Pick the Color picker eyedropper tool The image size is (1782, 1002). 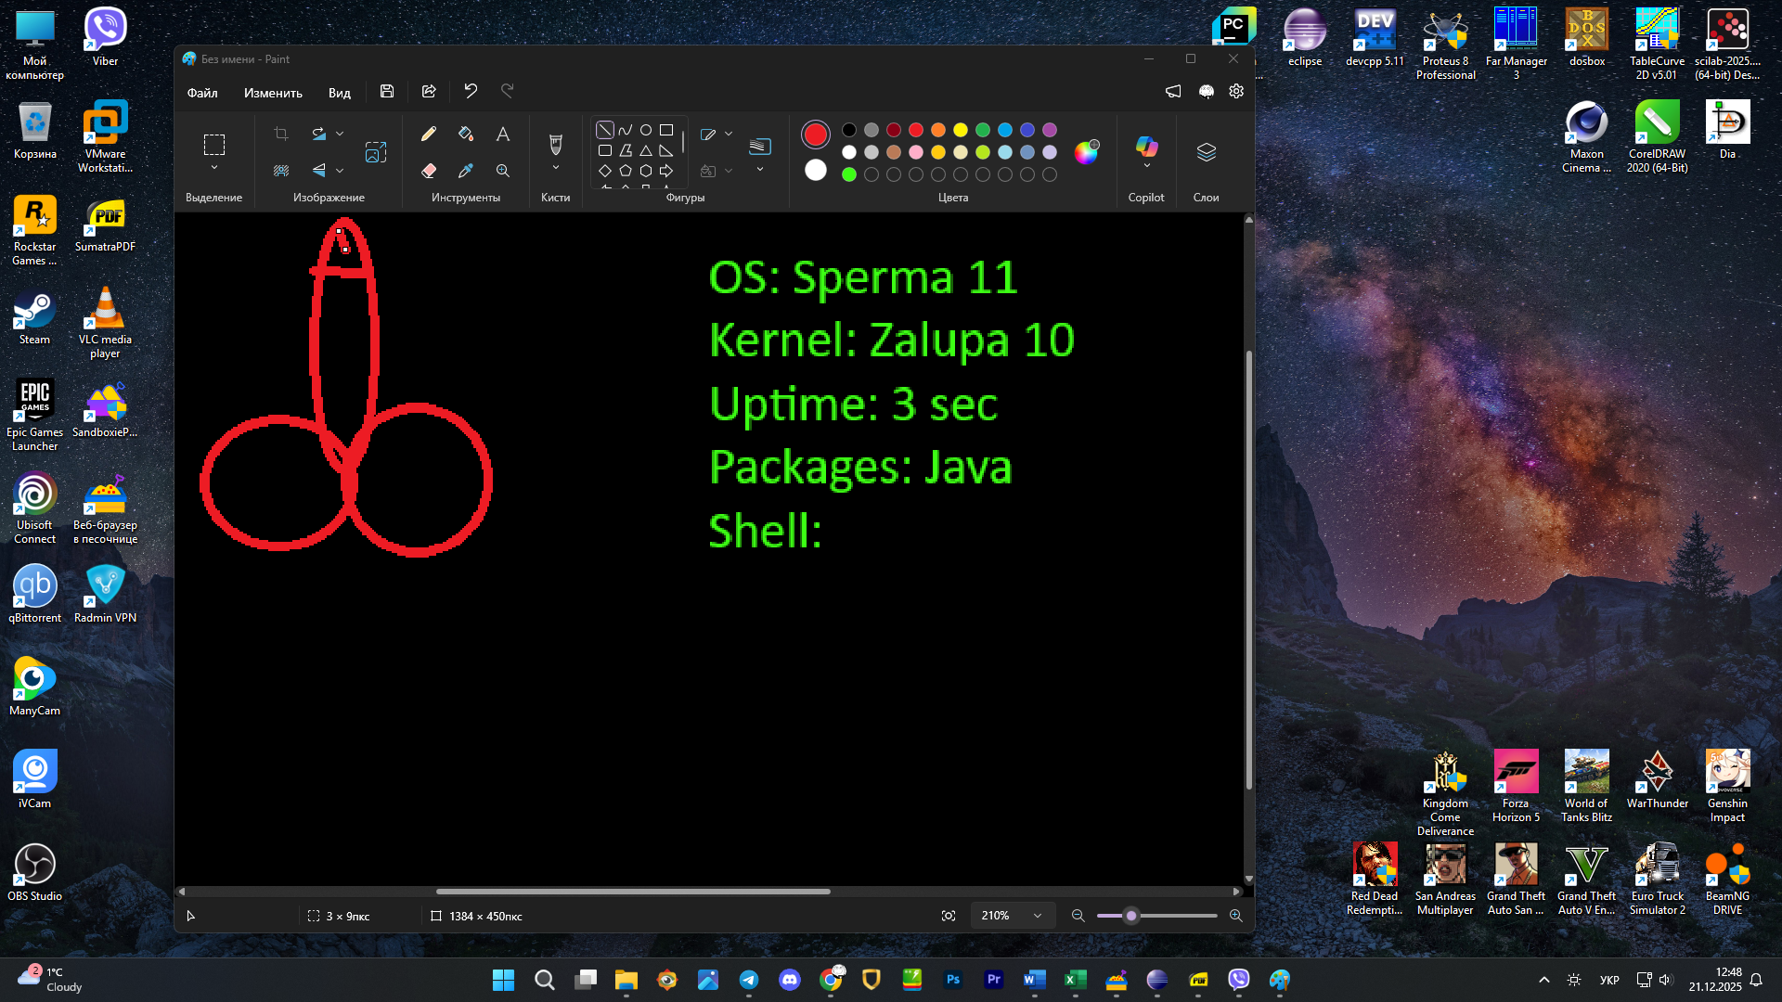click(466, 171)
